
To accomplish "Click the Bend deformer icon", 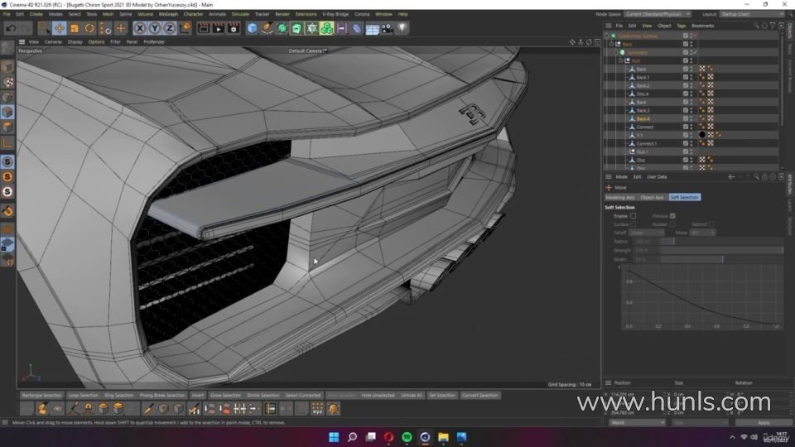I will pos(357,28).
